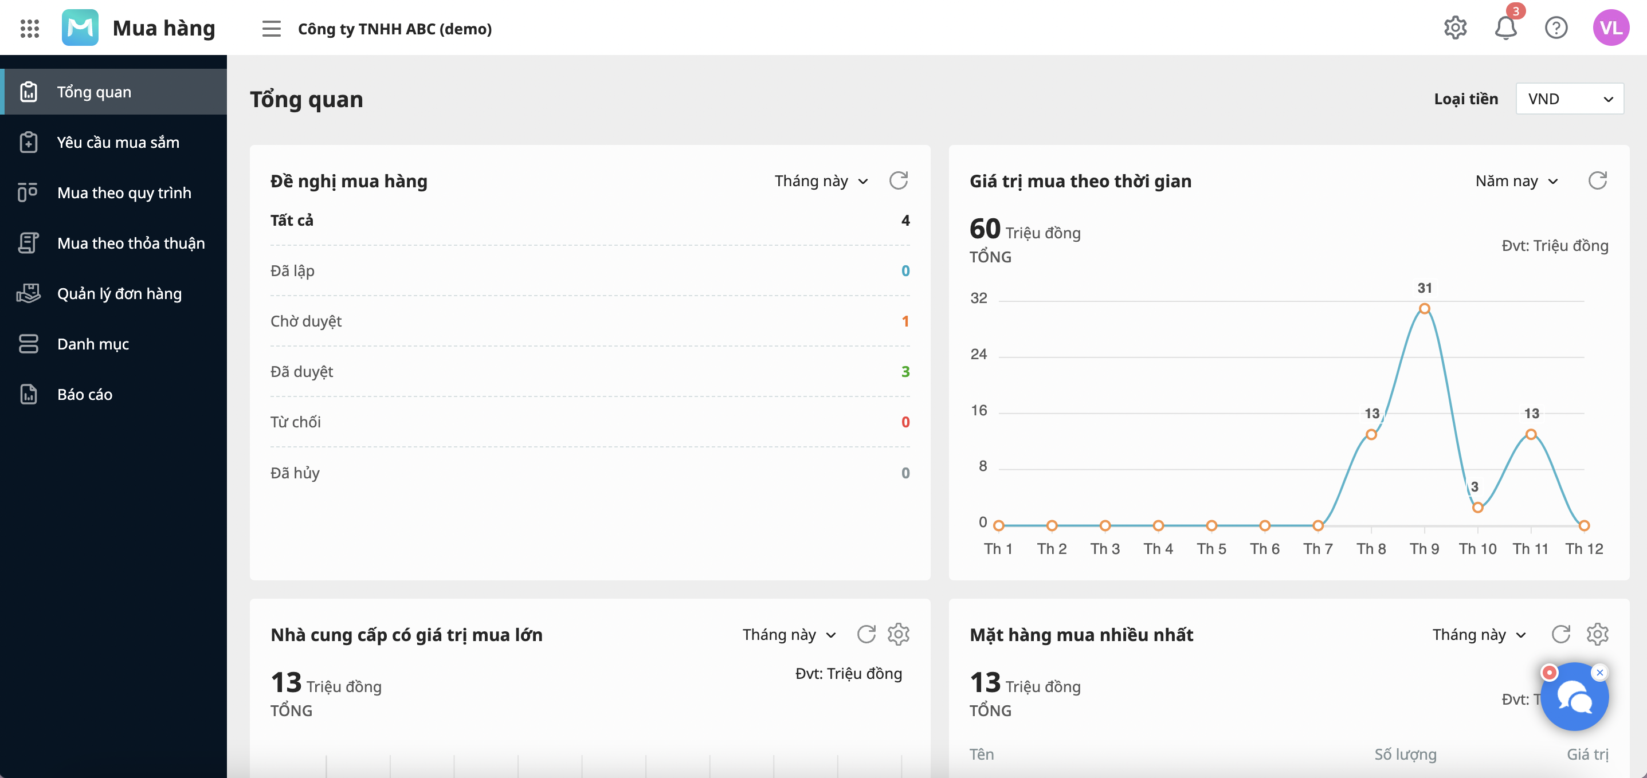The image size is (1647, 778).
Task: Click the Tất cả total count 4
Action: coord(905,220)
